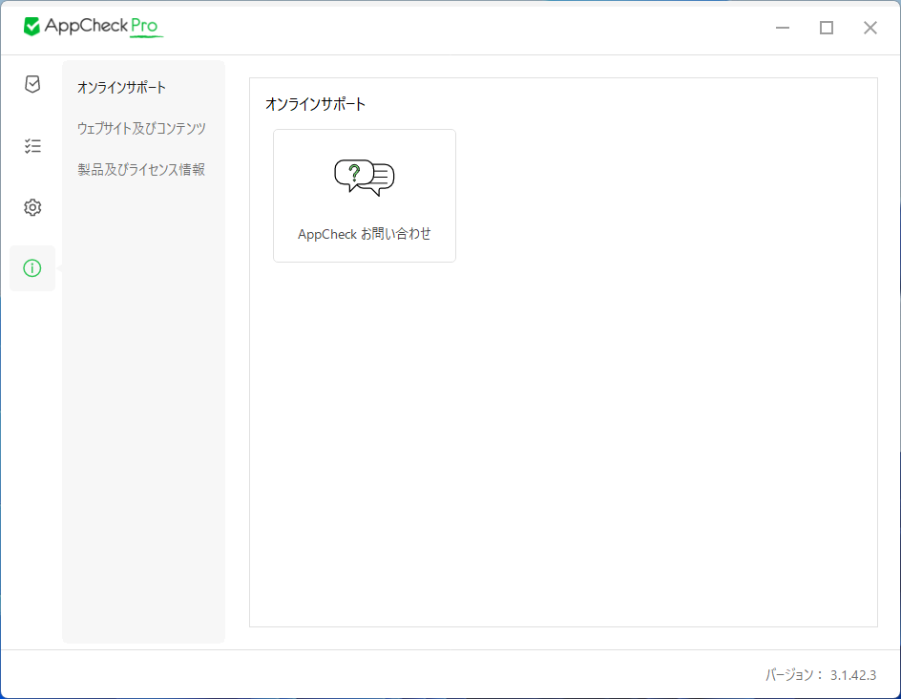
Task: Click the AppCheck お問い合わせ label
Action: (364, 233)
